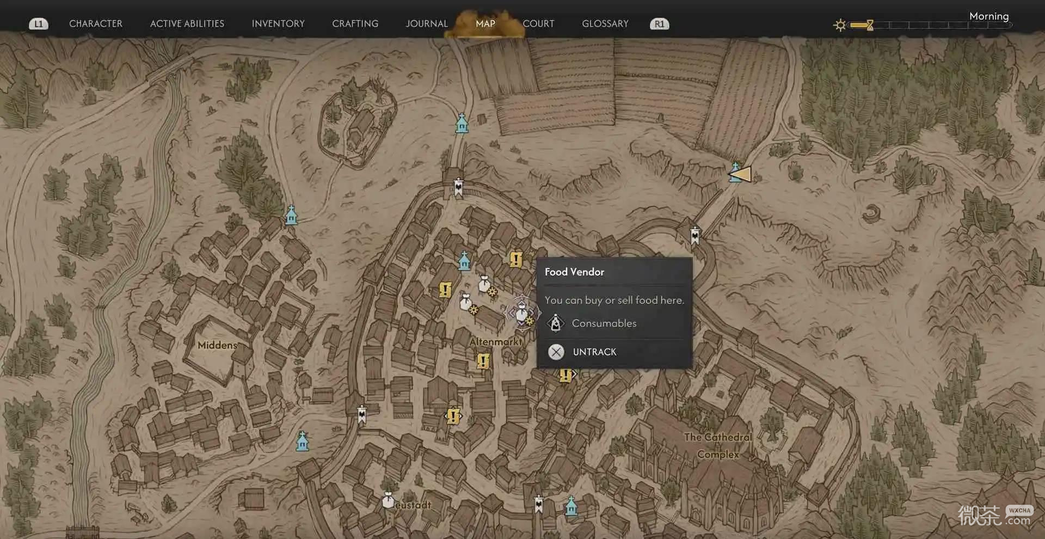Image resolution: width=1045 pixels, height=539 pixels.
Task: Click the text 'You can buy or sell food here.'
Action: coord(614,300)
